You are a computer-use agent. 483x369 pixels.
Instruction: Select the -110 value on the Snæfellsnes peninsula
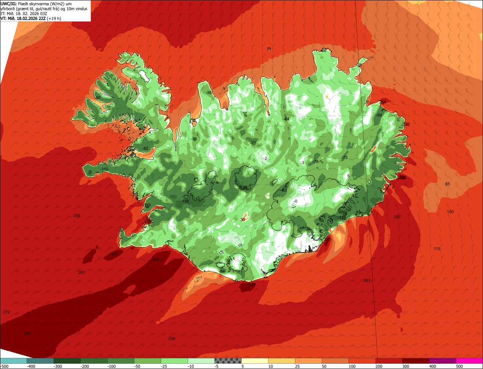click(x=104, y=169)
